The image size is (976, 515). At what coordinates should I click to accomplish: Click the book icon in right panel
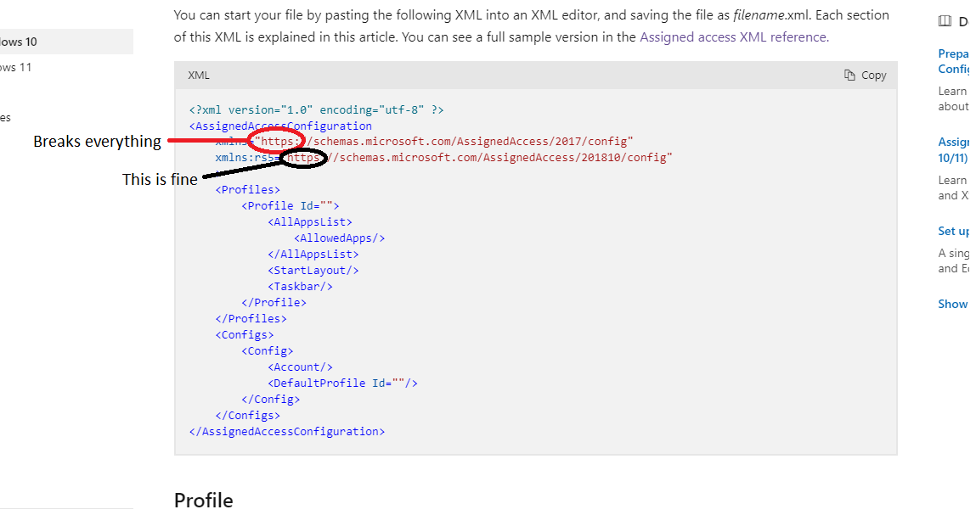point(945,21)
